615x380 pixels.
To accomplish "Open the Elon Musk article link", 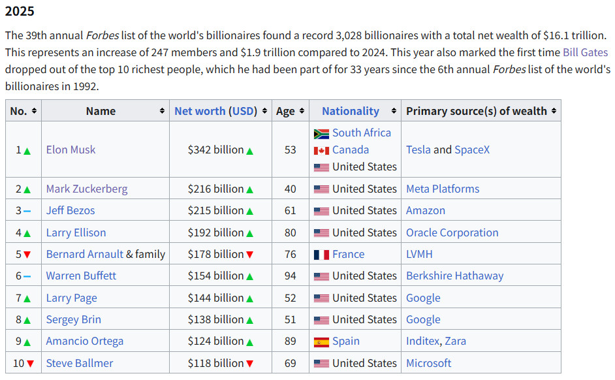I will (71, 150).
